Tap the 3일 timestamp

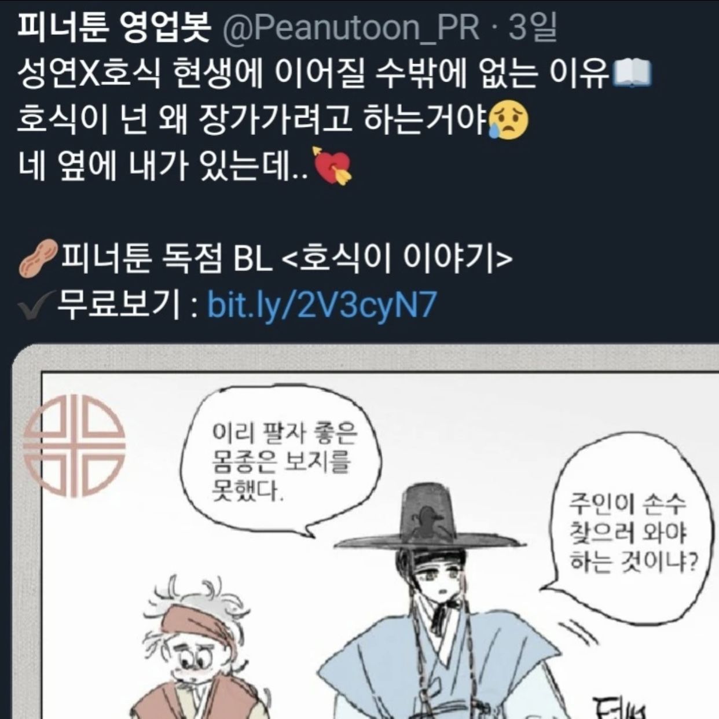pos(533,28)
